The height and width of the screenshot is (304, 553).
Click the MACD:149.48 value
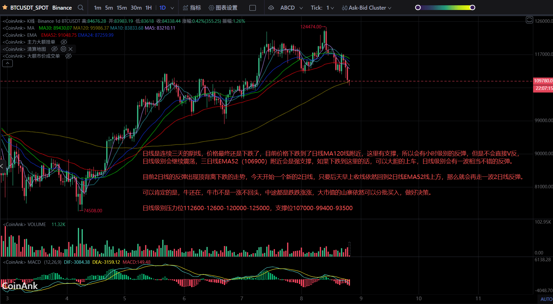[x=136, y=262]
